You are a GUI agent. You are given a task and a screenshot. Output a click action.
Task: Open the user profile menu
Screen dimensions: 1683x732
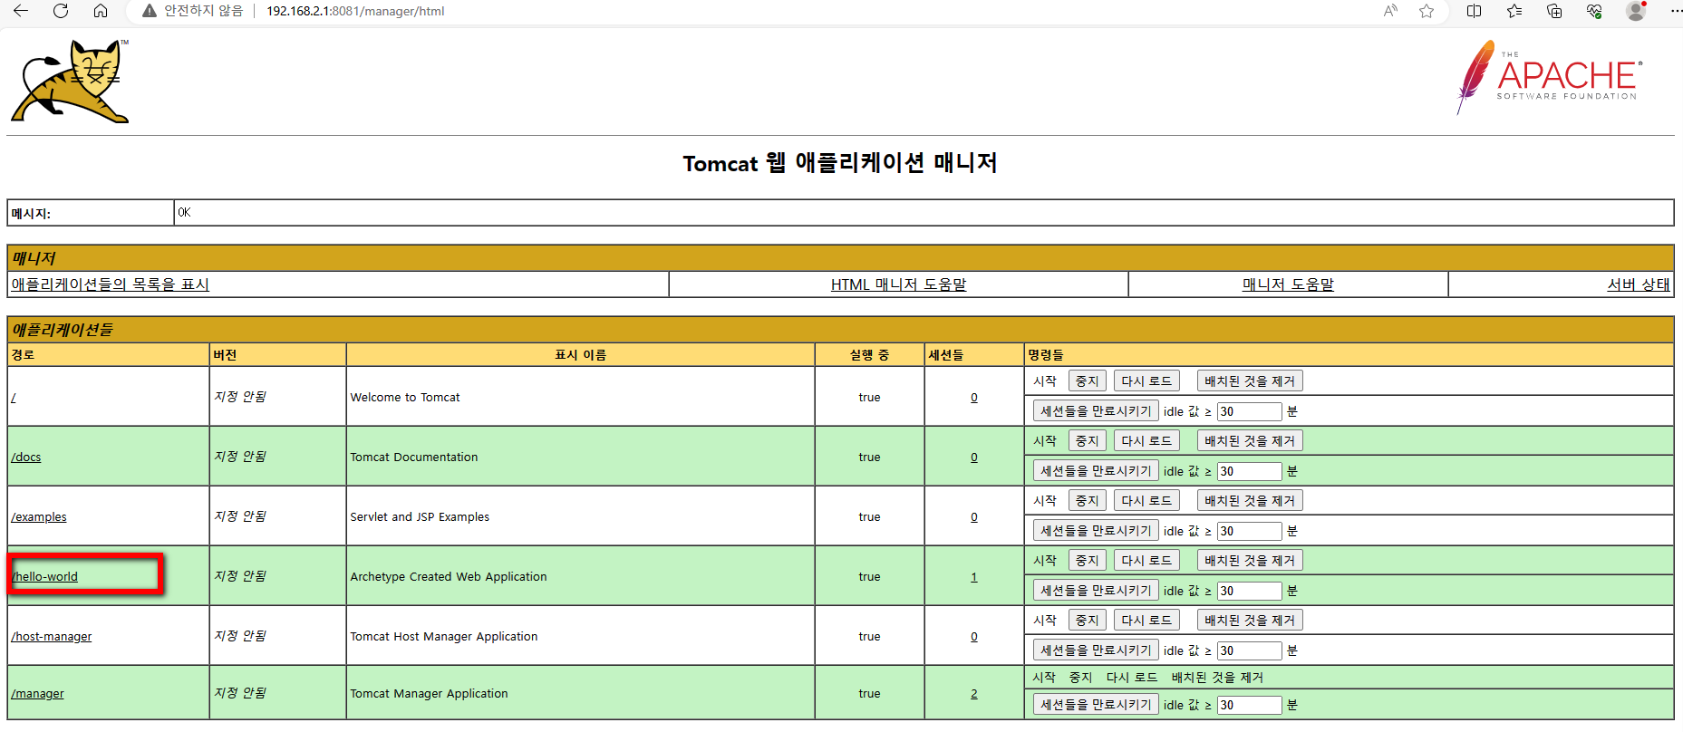coord(1636,11)
